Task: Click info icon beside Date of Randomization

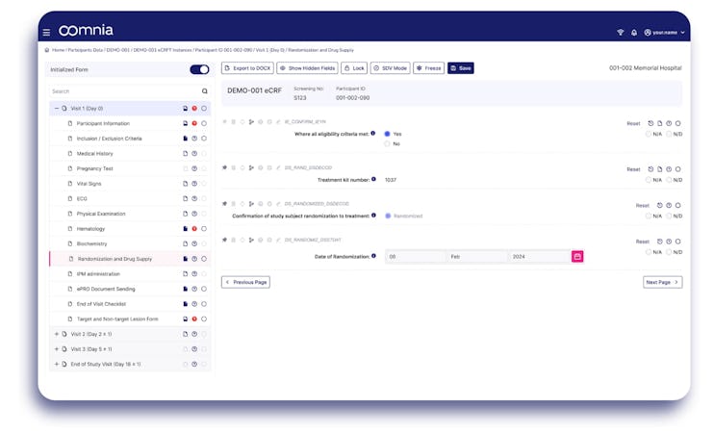Action: [x=373, y=256]
